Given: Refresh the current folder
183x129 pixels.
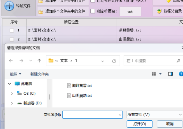Looking at the screenshot, I should [x=114, y=61].
